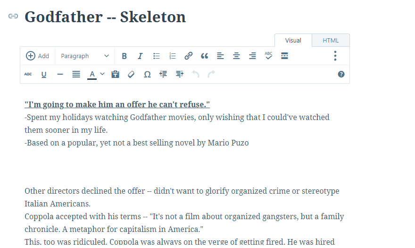The image size is (415, 248).
Task: Toggle italic text formatting
Action: click(x=140, y=56)
